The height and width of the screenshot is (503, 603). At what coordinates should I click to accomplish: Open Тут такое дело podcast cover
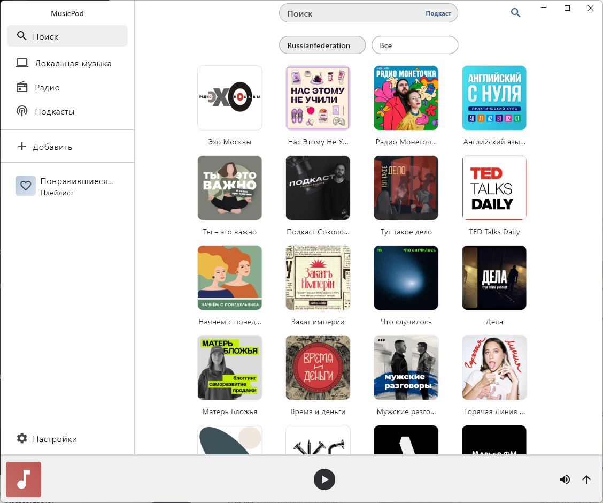[406, 188]
